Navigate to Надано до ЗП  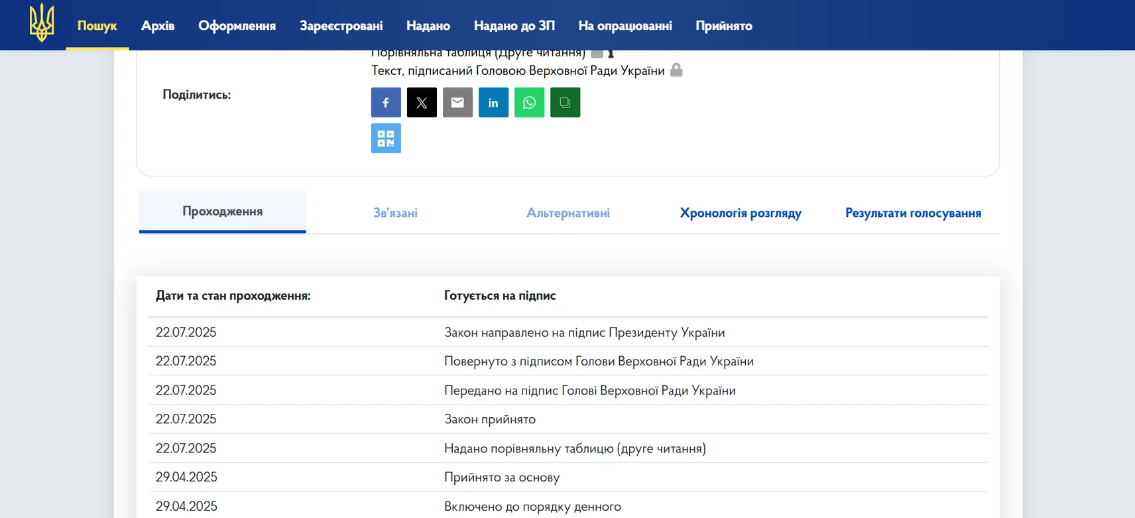coord(514,26)
